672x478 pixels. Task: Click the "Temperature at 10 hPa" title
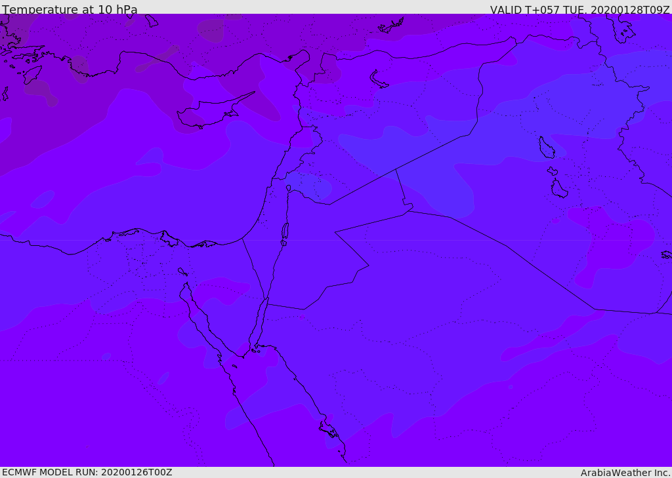(70, 10)
